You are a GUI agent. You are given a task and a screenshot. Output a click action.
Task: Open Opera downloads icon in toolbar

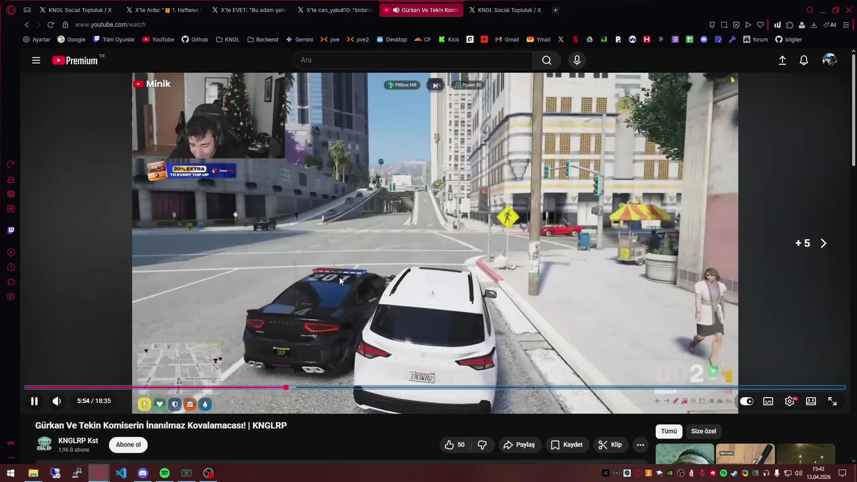(x=813, y=25)
